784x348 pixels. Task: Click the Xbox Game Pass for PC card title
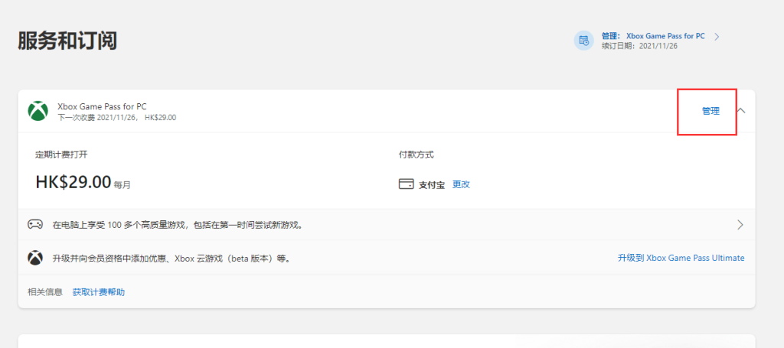click(x=103, y=106)
